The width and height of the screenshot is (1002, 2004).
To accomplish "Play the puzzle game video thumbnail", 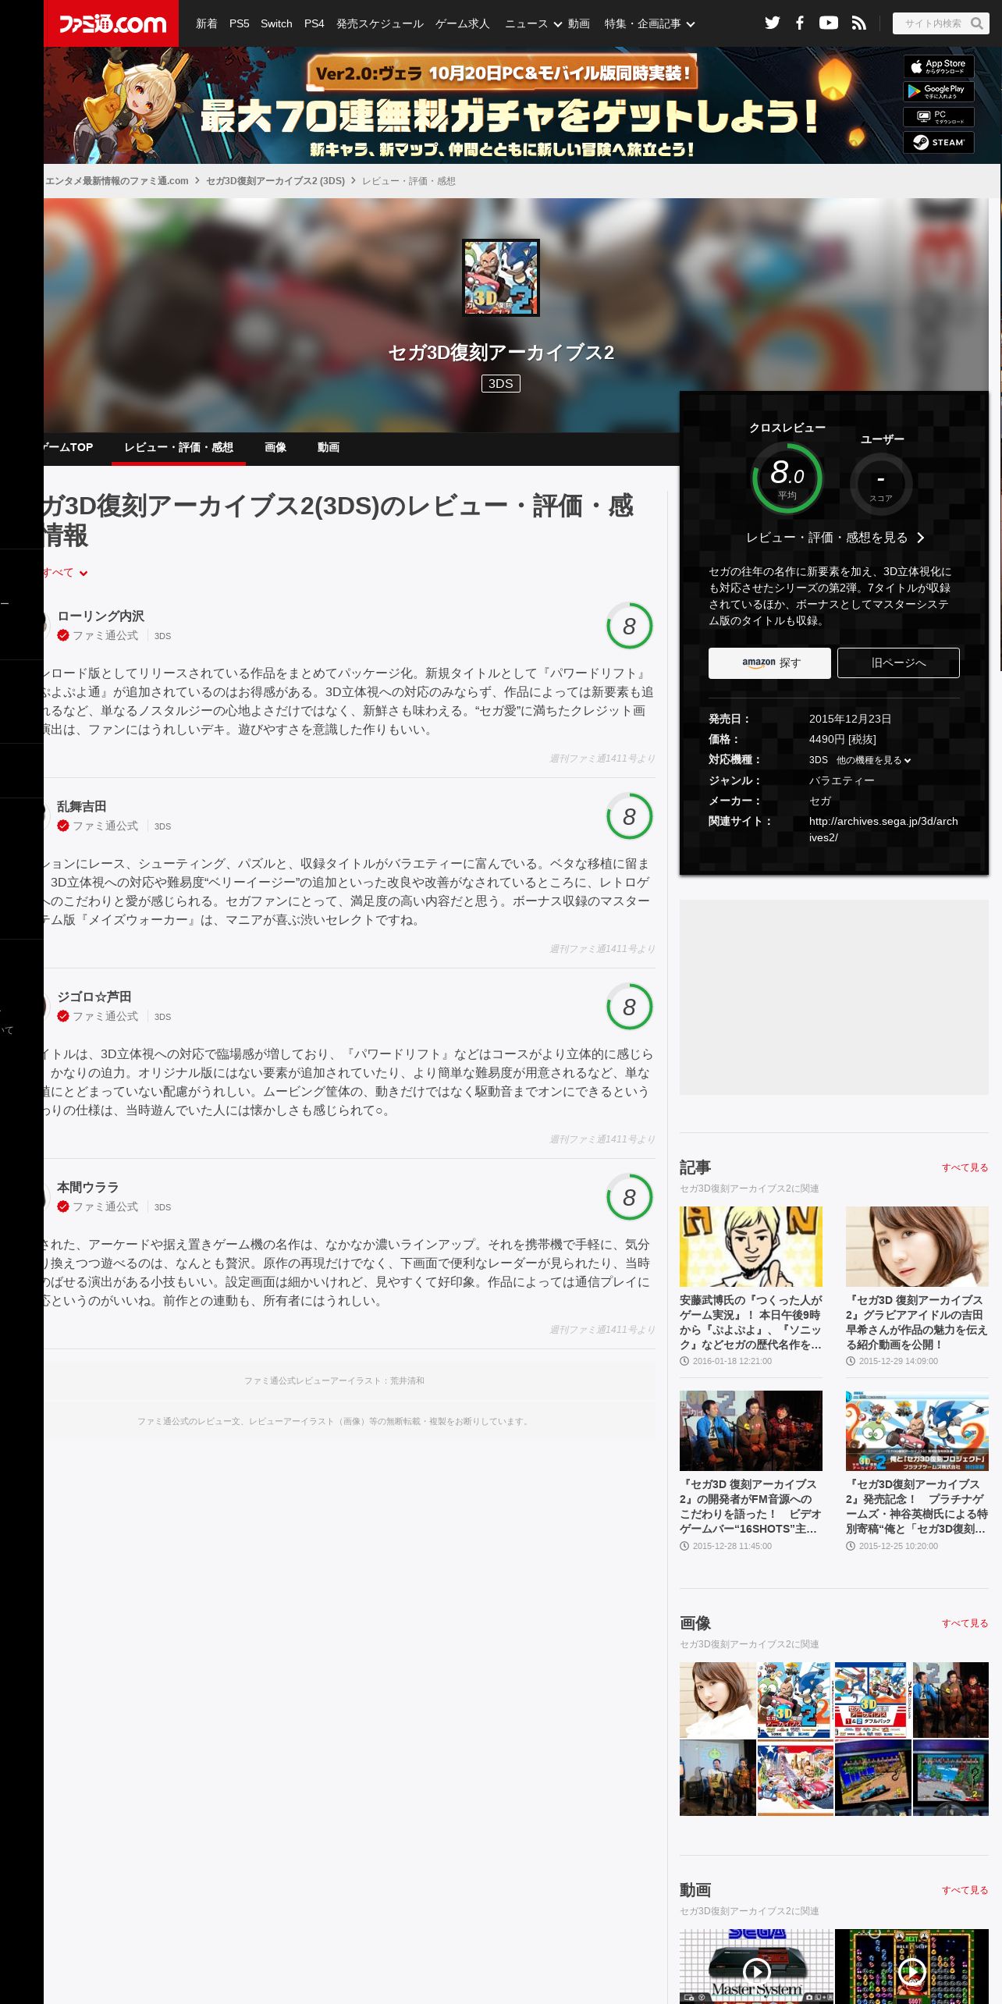I will [x=911, y=1967].
